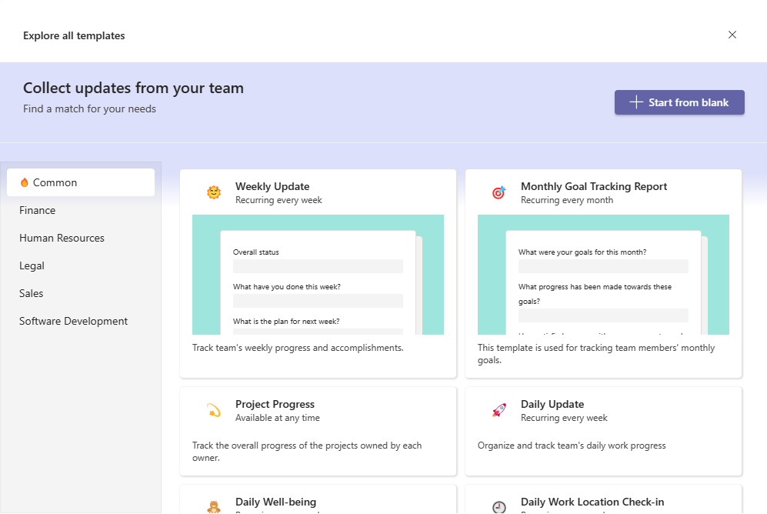767x514 pixels.
Task: Click the Daily Update rocket icon
Action: 499,410
